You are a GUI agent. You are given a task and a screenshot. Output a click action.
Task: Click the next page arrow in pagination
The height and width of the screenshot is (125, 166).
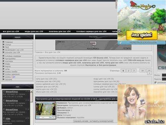(x=149, y=73)
